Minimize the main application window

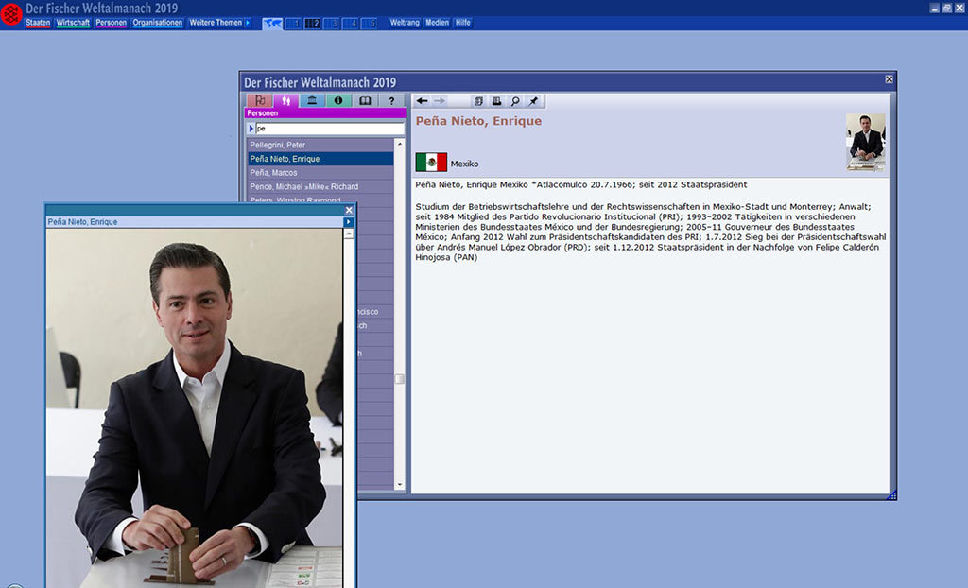[x=934, y=8]
